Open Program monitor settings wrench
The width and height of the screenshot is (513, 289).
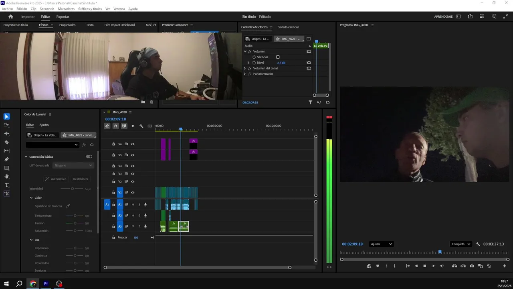(478, 244)
